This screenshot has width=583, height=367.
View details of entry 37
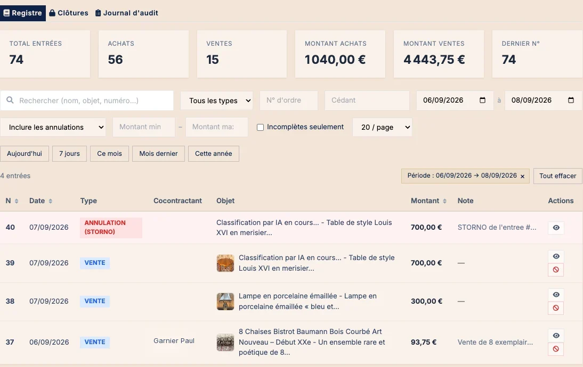[556, 336]
